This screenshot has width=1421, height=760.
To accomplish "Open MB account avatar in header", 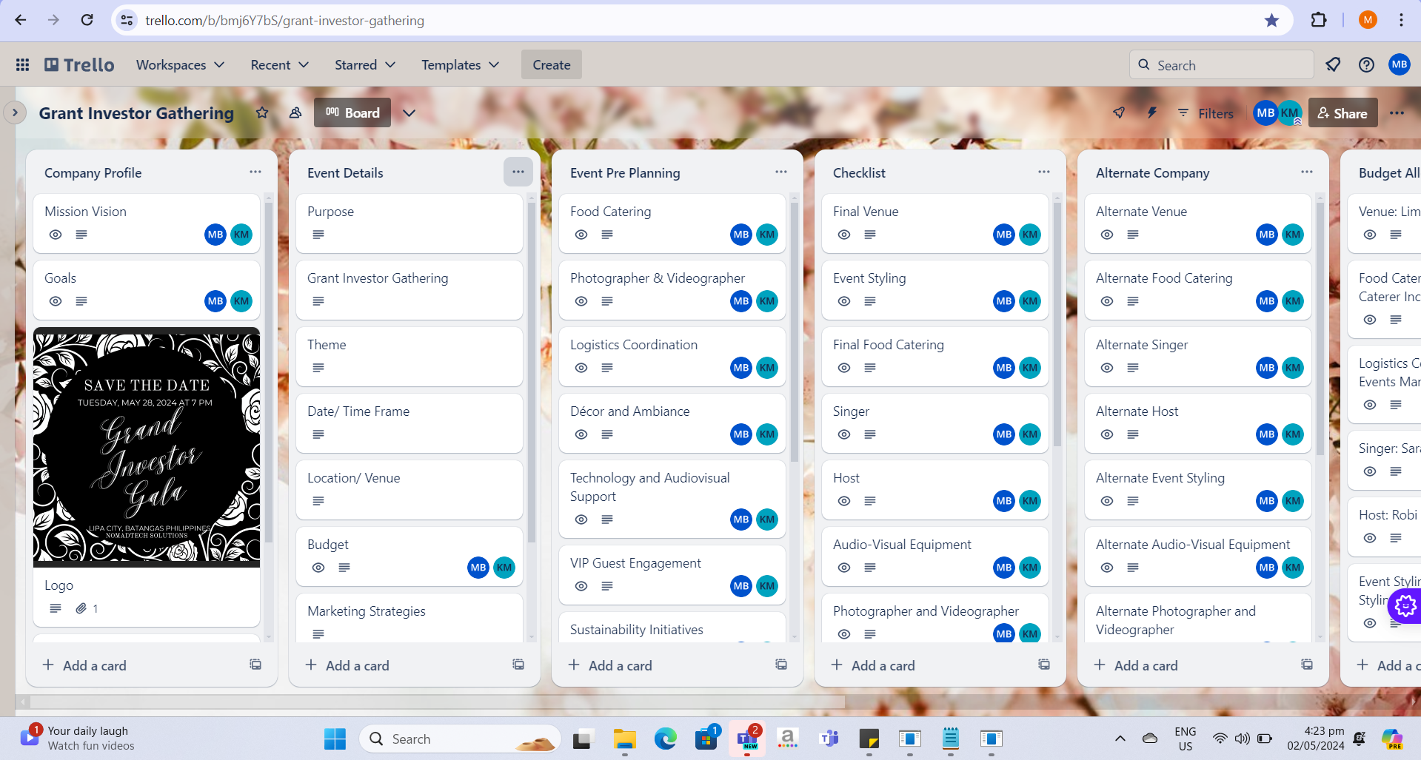I will click(x=1399, y=64).
